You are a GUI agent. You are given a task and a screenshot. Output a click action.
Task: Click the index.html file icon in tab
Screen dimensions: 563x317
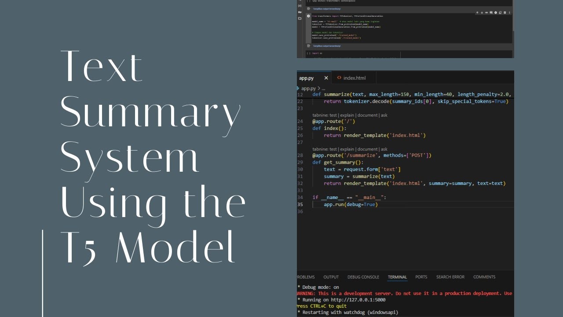(339, 78)
